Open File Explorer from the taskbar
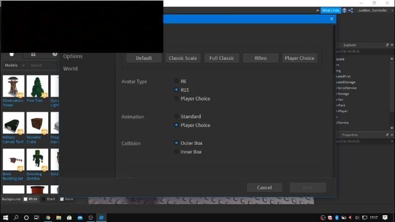 [59, 218]
